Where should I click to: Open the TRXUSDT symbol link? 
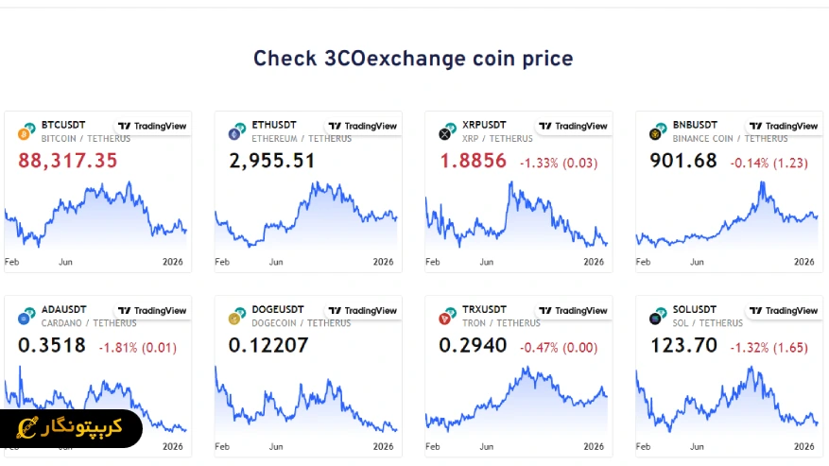[x=485, y=309]
